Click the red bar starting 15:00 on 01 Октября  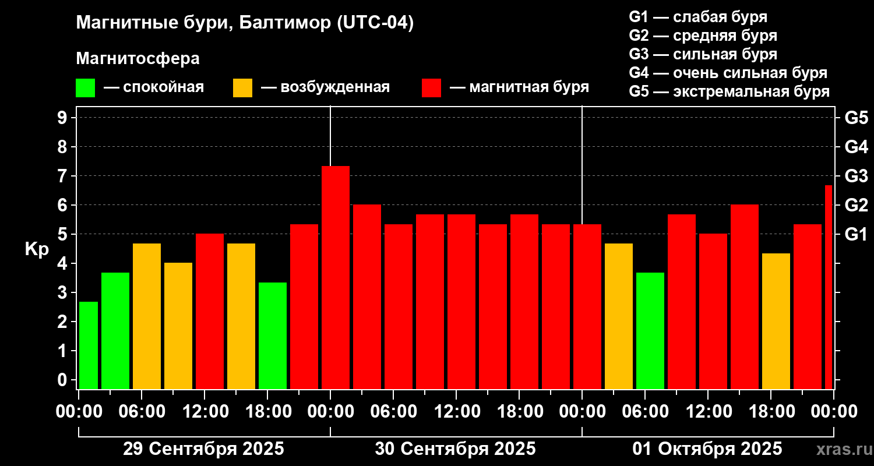745,296
